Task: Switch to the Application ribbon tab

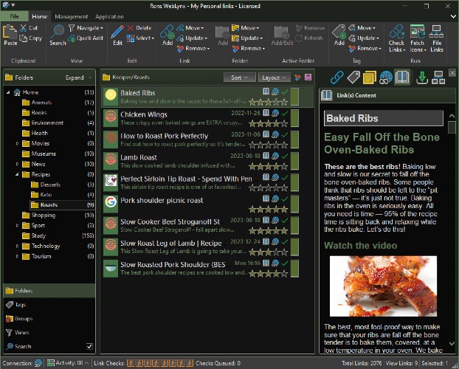Action: pyautogui.click(x=109, y=17)
